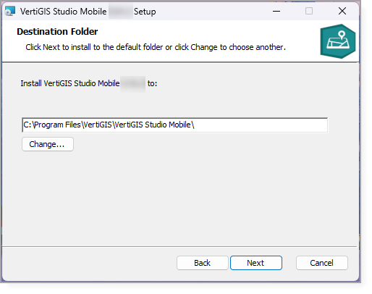Click the blurred version number in title bar

[121, 12]
